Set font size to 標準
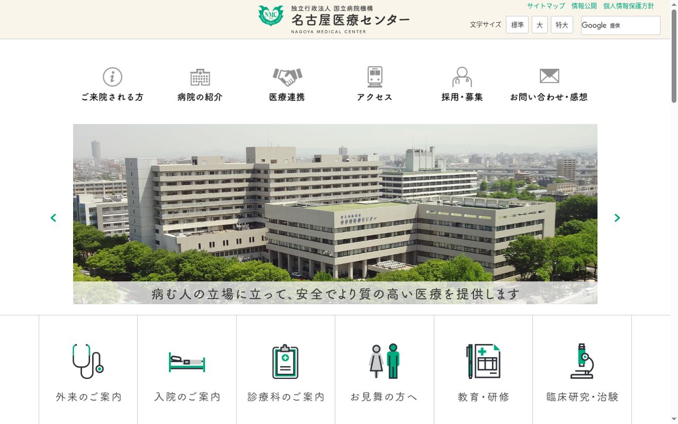 (x=517, y=25)
